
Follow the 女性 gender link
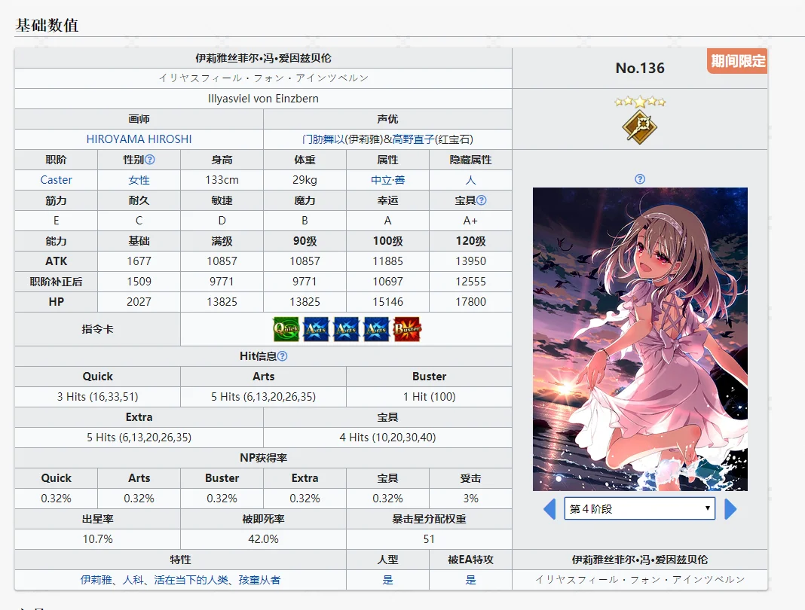point(139,180)
